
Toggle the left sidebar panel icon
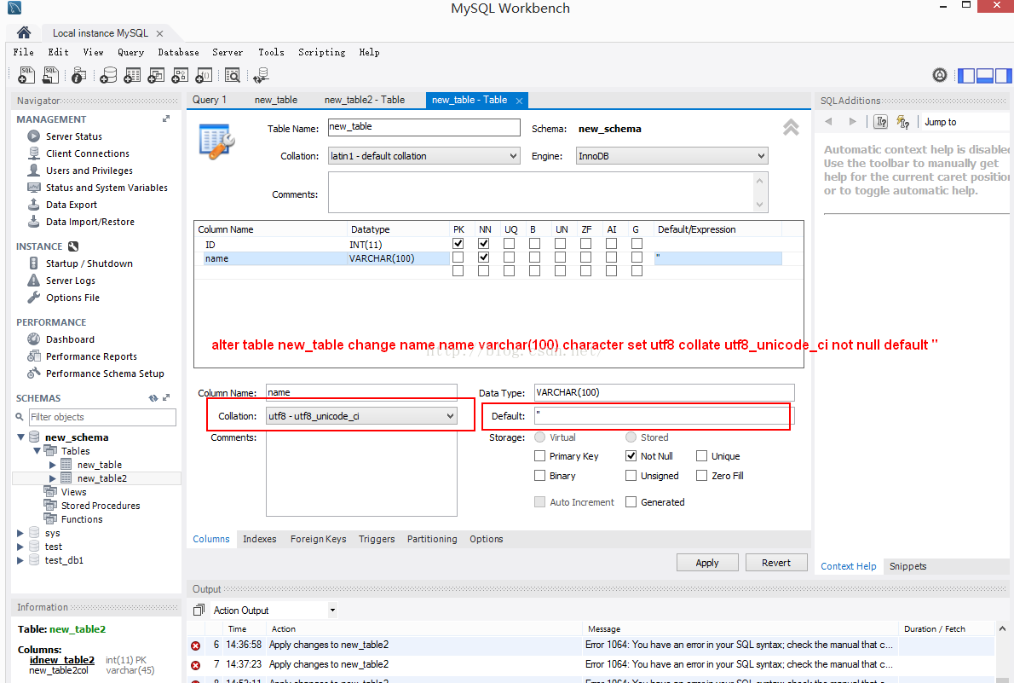click(966, 76)
